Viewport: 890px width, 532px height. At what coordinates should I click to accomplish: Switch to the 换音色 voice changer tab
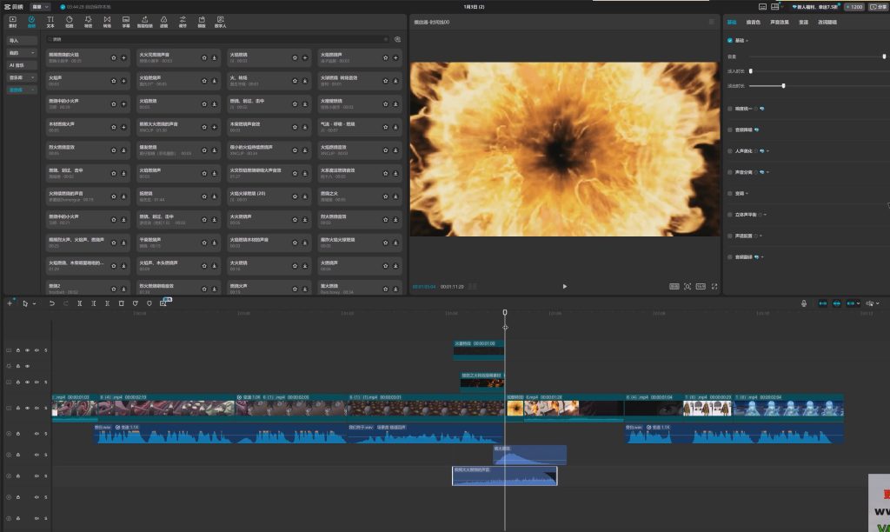[x=753, y=22]
